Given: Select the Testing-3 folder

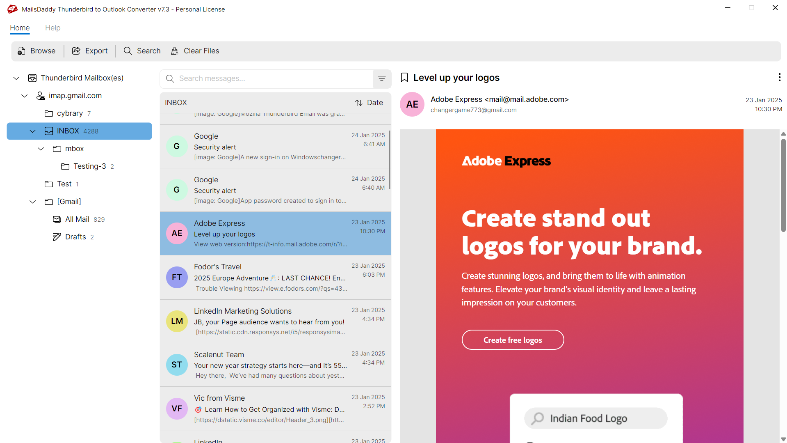Looking at the screenshot, I should click(x=89, y=166).
